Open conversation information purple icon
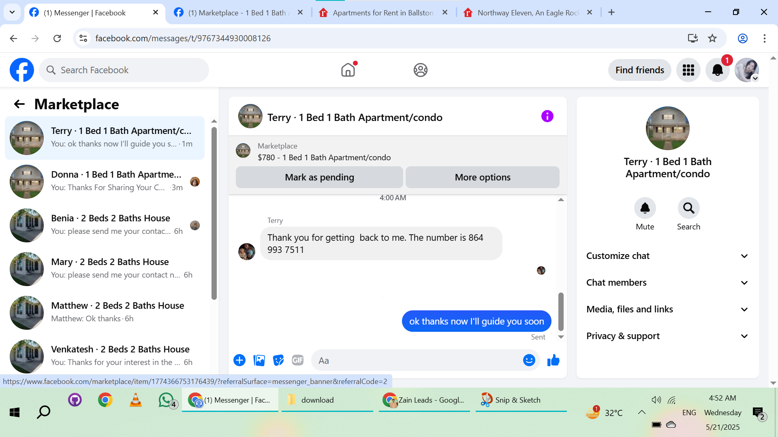The width and height of the screenshot is (778, 437). [547, 117]
